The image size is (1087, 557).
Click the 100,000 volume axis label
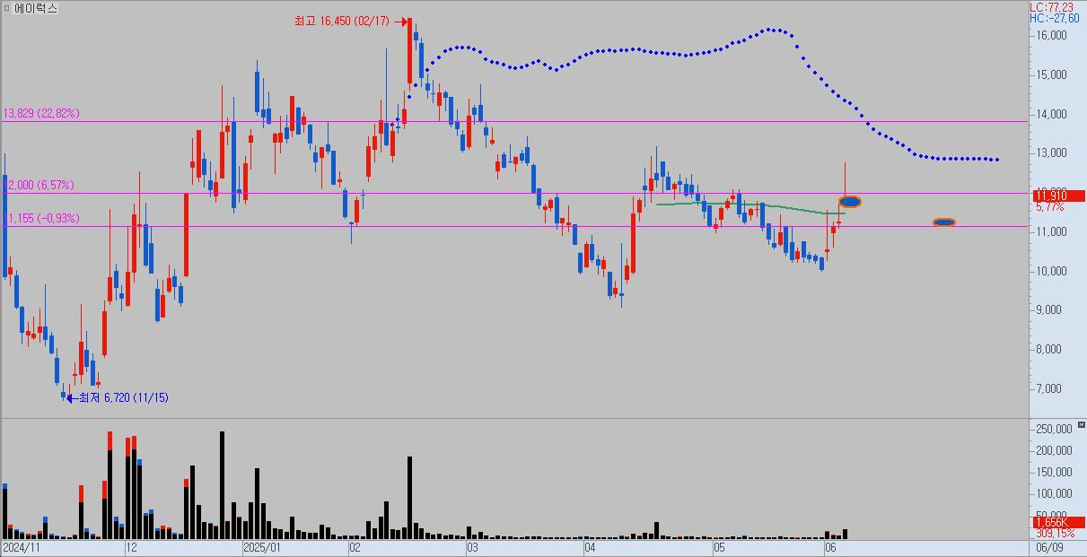tap(1054, 494)
